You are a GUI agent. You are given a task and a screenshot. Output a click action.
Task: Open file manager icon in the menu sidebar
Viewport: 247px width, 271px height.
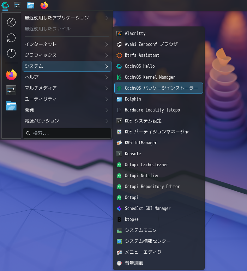coord(11,106)
